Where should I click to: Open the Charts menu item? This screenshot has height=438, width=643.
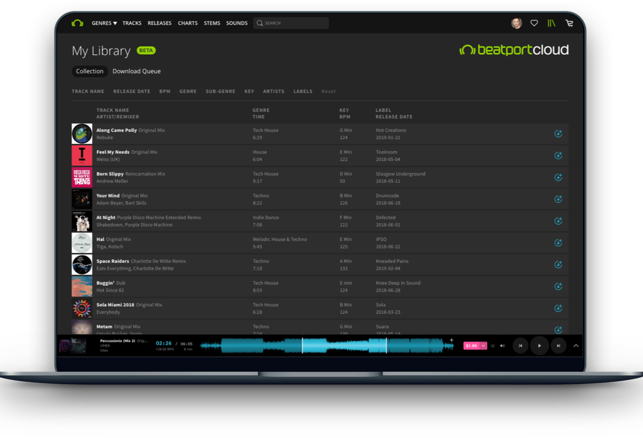point(188,23)
